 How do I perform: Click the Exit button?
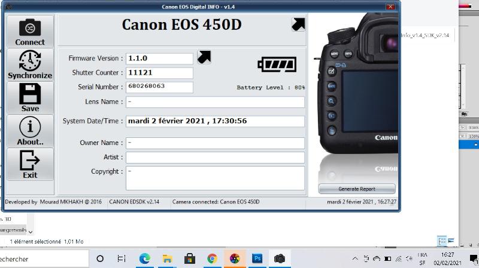click(31, 164)
